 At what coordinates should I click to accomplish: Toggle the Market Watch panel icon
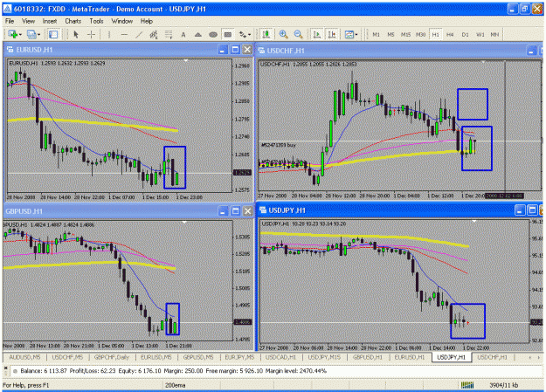[53, 34]
